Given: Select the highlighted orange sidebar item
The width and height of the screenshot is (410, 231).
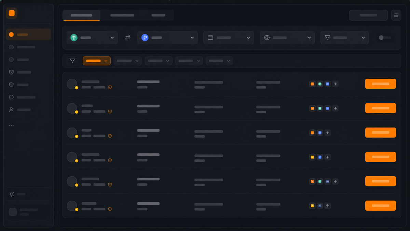Looking at the screenshot, I should 28,35.
